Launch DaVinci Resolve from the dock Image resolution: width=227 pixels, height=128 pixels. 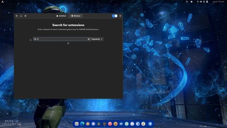pyautogui.click(x=99, y=124)
